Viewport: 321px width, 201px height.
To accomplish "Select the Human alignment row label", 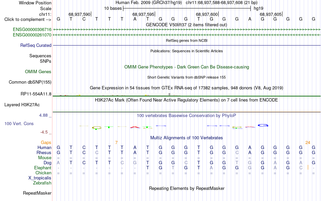I will coord(44,147).
